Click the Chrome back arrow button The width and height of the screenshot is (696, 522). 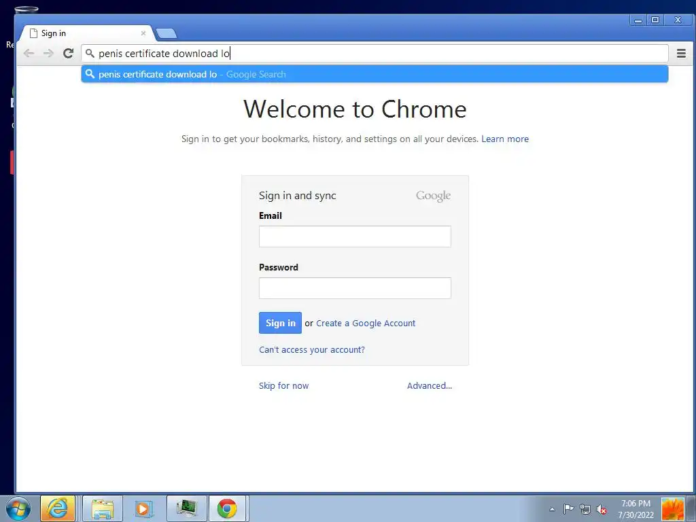(29, 54)
